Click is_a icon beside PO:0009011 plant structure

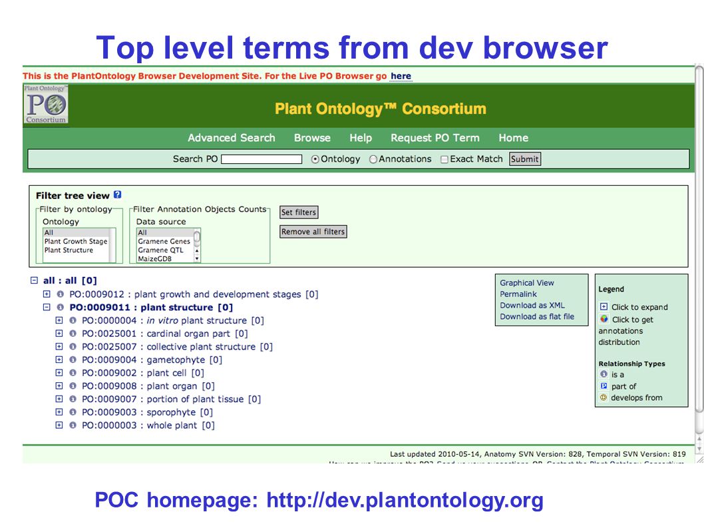(x=60, y=307)
